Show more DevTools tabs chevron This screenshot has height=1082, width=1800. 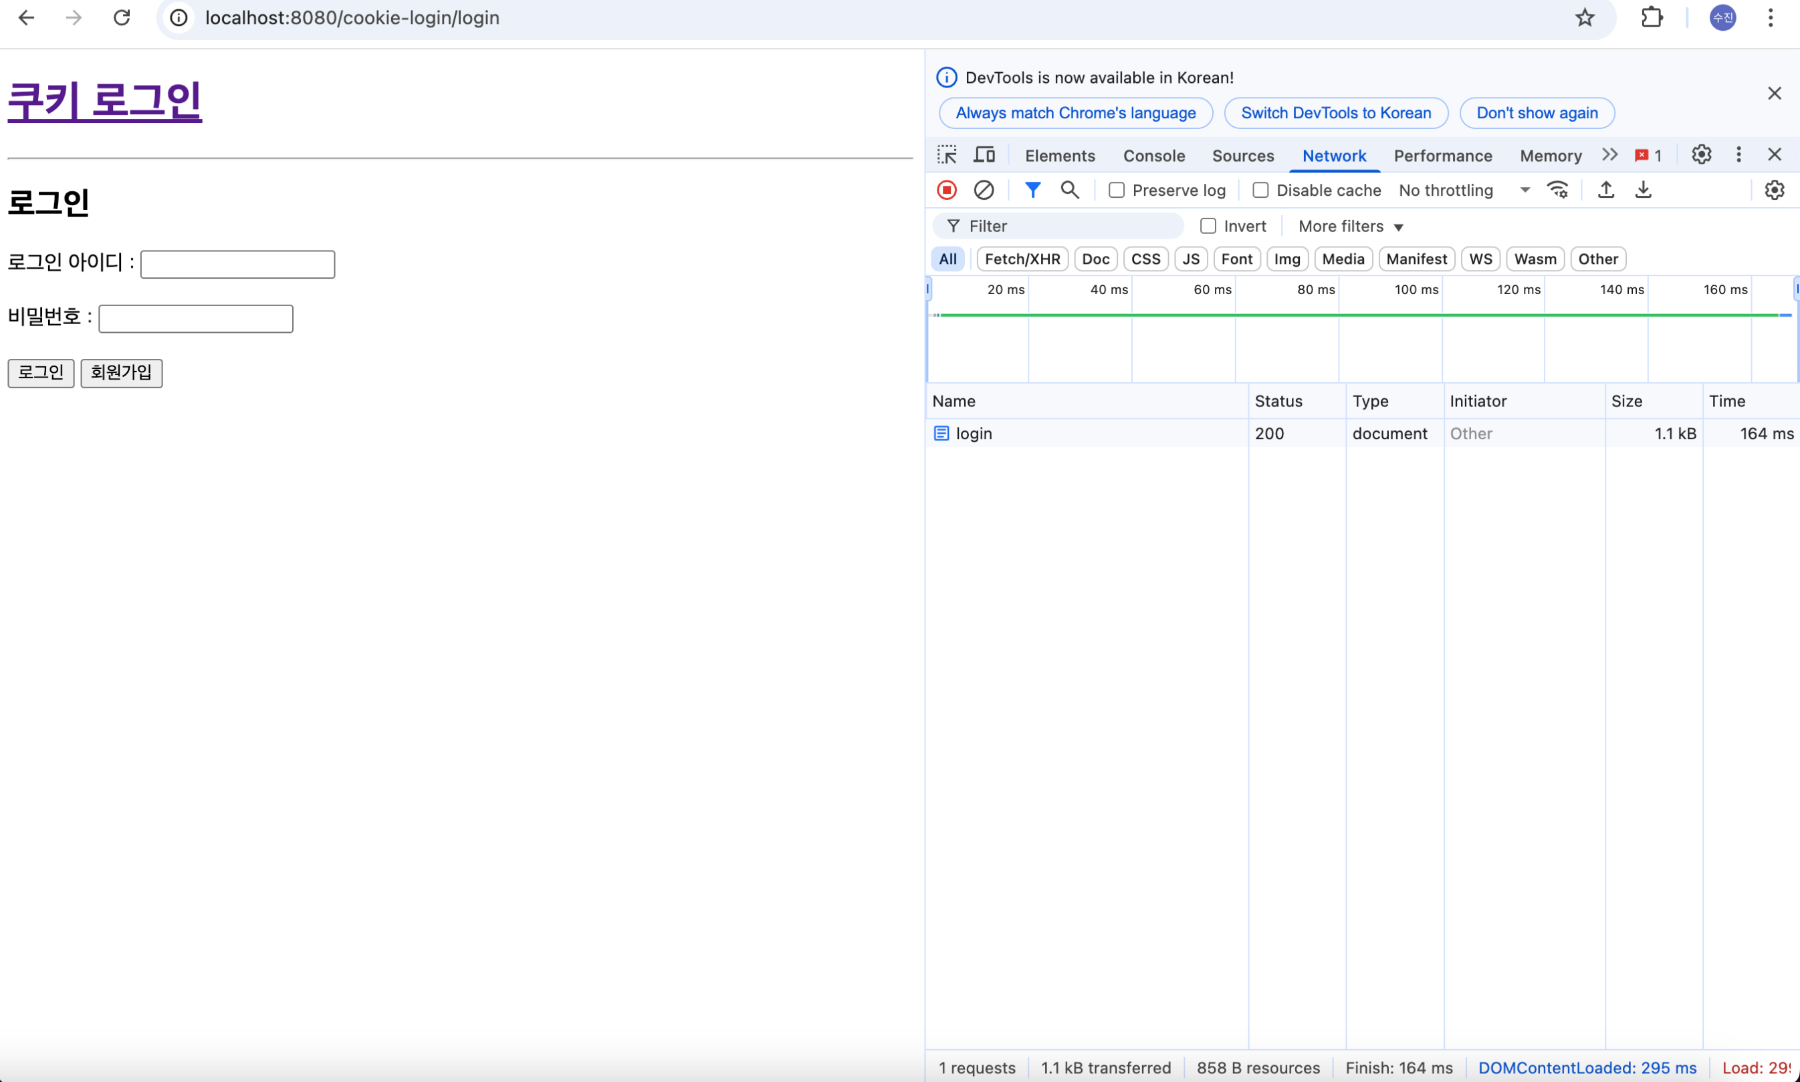click(x=1609, y=154)
